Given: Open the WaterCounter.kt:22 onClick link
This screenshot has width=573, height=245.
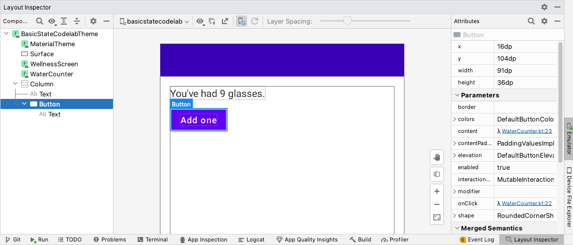Looking at the screenshot, I should point(526,203).
